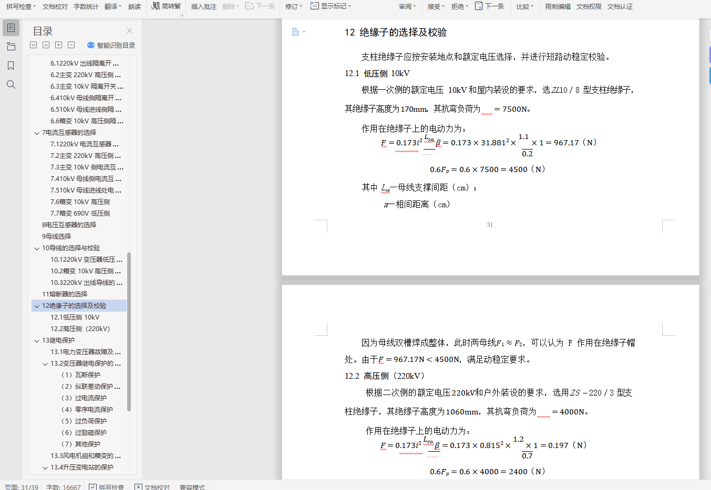This screenshot has width=711, height=490.
Task: Open the 拒绝 reject dropdown
Action: [460, 6]
